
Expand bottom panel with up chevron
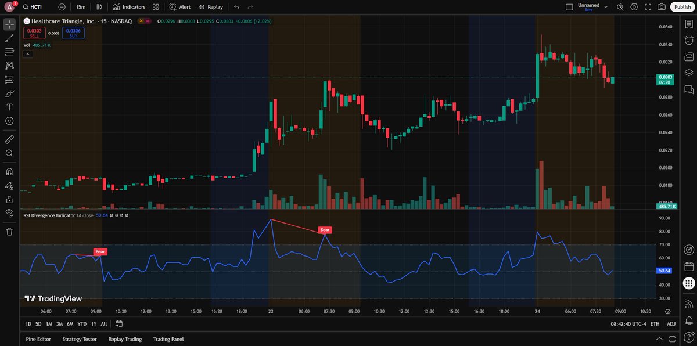click(658, 339)
